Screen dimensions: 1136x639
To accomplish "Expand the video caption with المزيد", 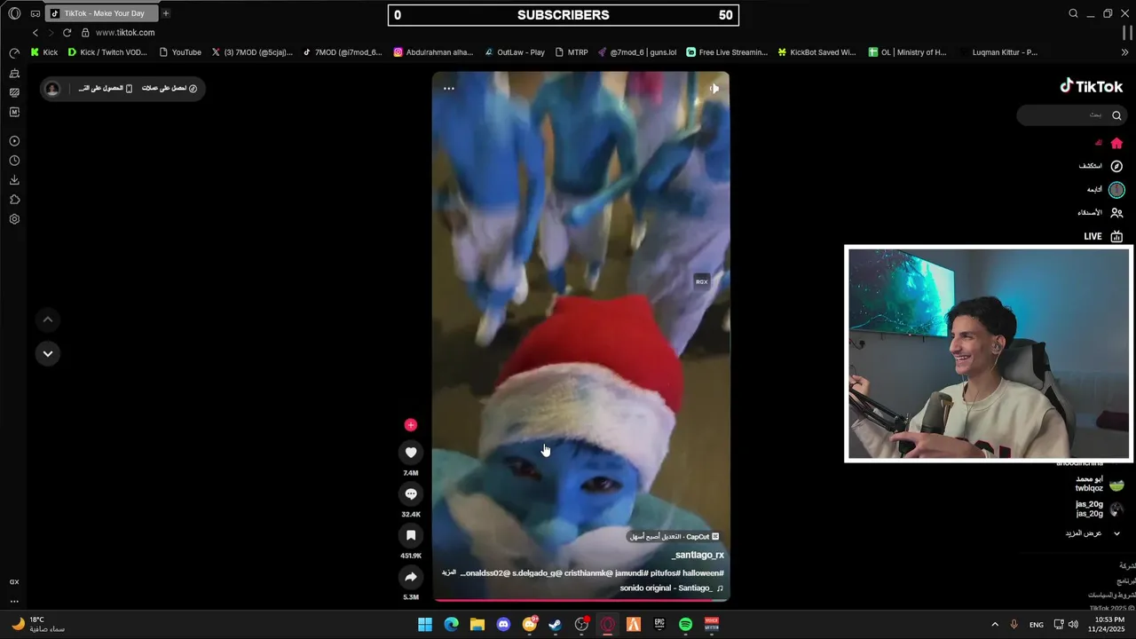I will (x=449, y=572).
